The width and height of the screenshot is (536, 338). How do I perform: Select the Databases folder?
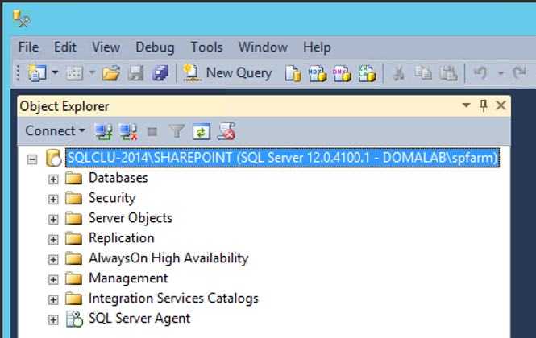point(118,178)
